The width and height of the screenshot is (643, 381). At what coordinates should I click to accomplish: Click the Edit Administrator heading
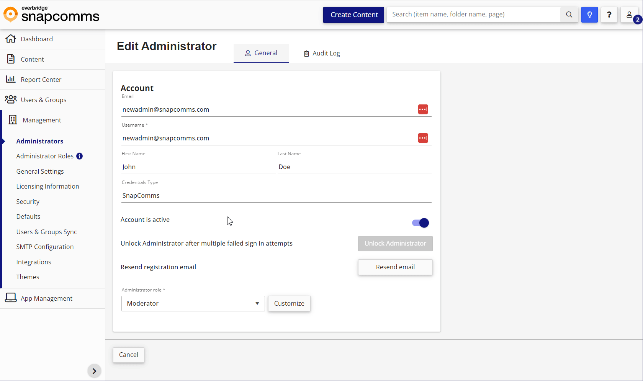(167, 46)
